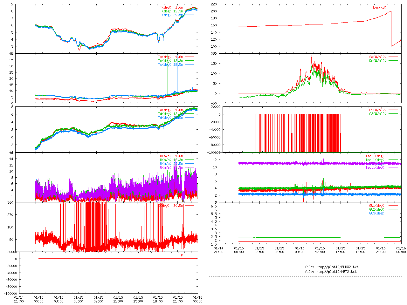Select the GW3(deg) legend entry
The image size is (407, 305).
(376, 213)
